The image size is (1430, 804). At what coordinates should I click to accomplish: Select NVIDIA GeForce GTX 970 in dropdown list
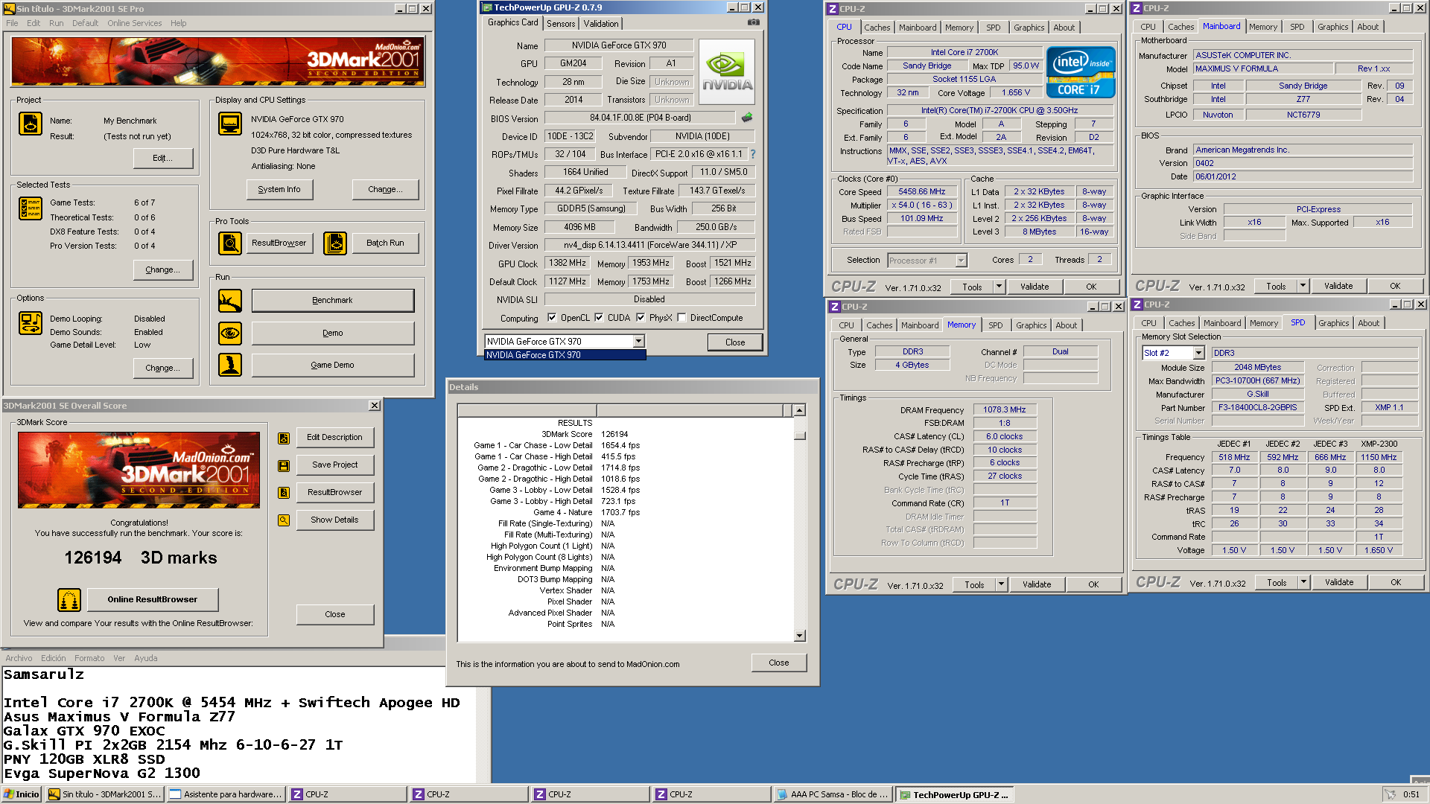565,355
